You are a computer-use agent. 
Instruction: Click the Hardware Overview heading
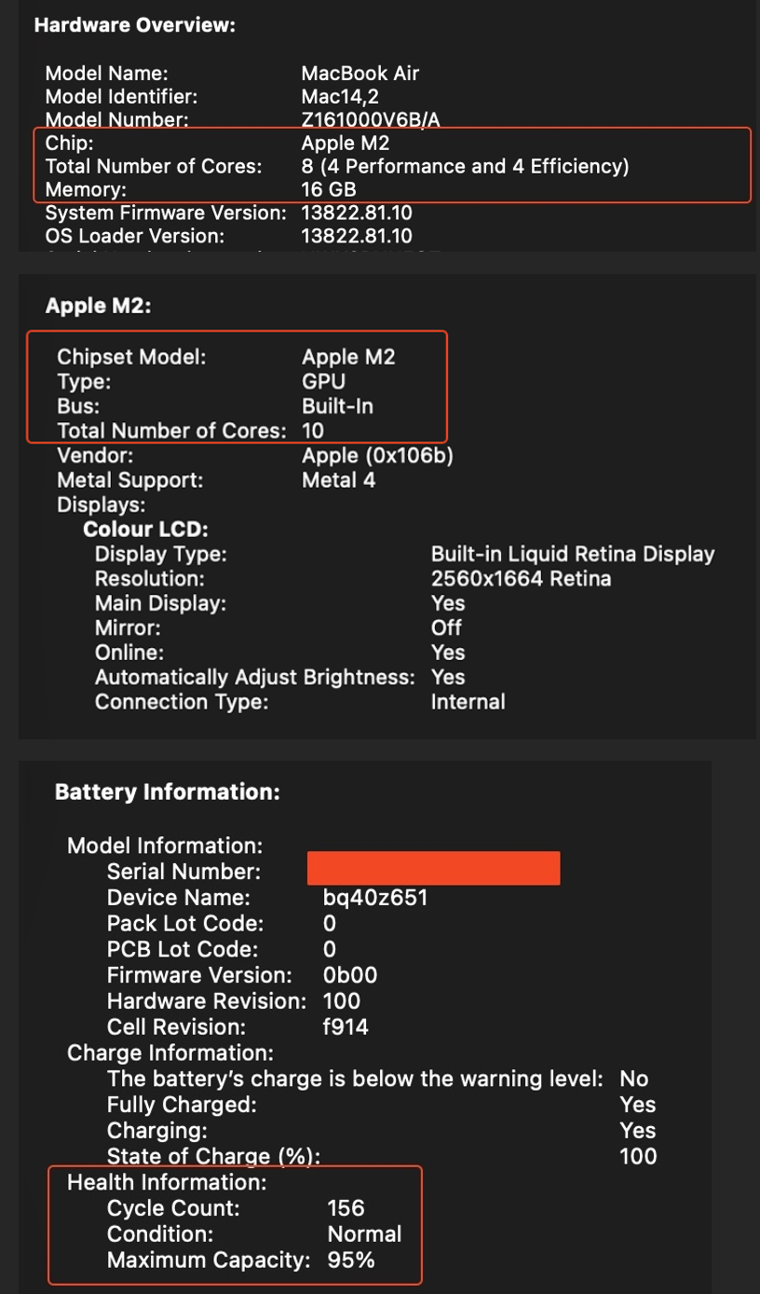(x=134, y=25)
